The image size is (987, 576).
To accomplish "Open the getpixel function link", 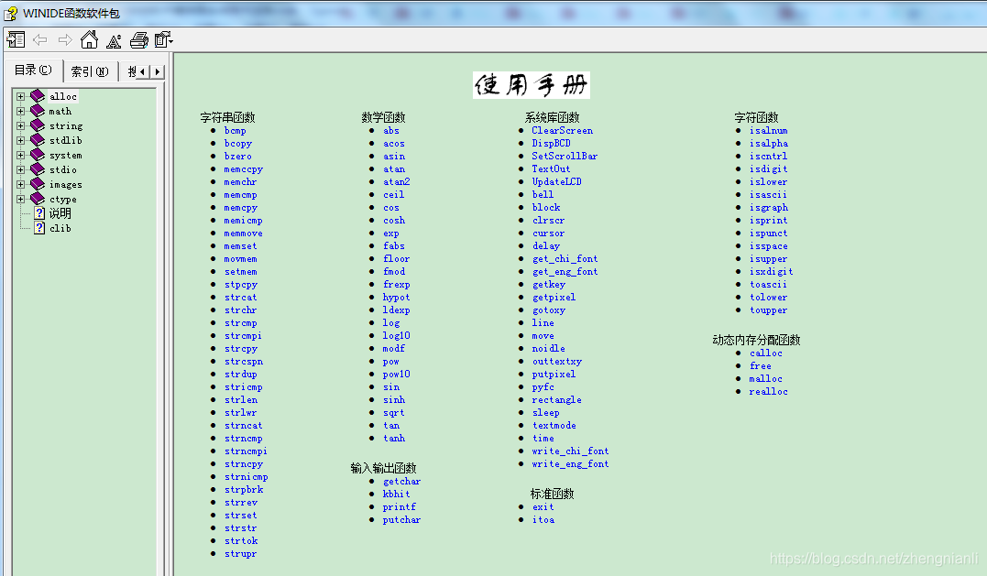I will [554, 298].
